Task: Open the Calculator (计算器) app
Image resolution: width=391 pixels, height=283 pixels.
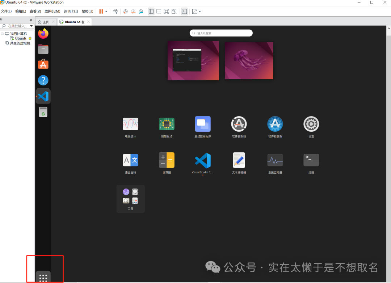Action: click(167, 160)
